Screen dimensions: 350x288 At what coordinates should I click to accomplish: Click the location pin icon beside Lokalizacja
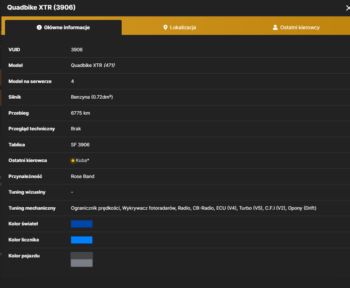[166, 27]
